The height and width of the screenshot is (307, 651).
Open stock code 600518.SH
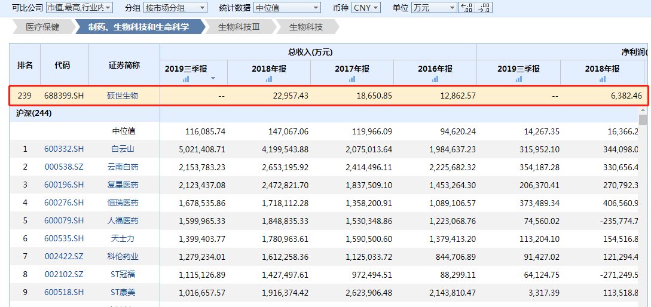pos(64,293)
